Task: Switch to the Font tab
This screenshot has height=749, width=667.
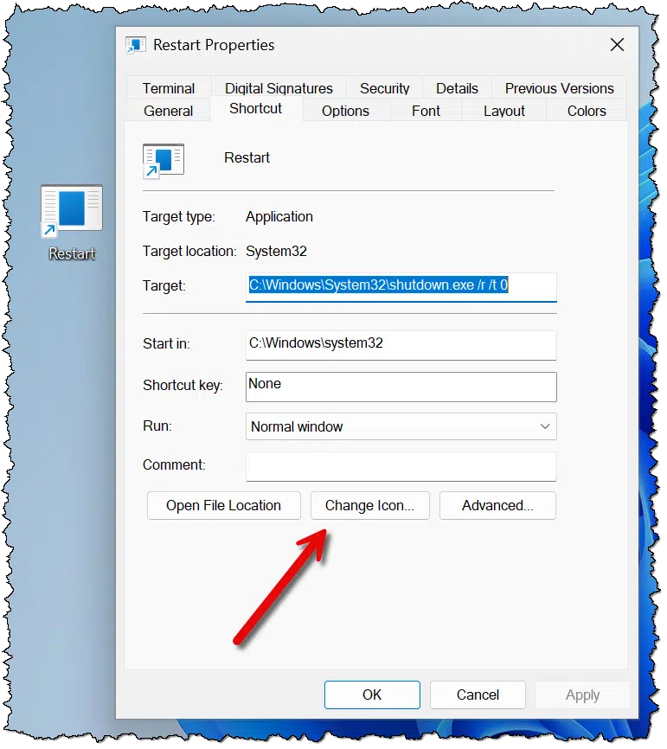Action: pos(426,111)
